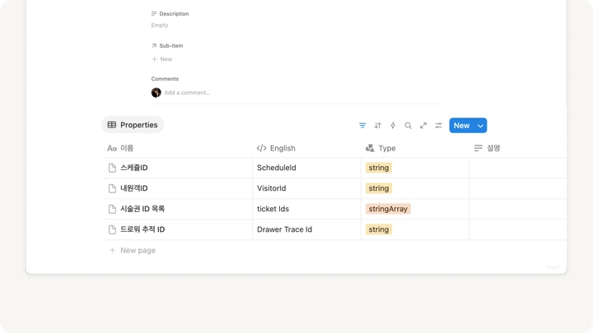Click string type tag for 스케줄ID
Screen dimensions: 593x333
[x=379, y=168]
